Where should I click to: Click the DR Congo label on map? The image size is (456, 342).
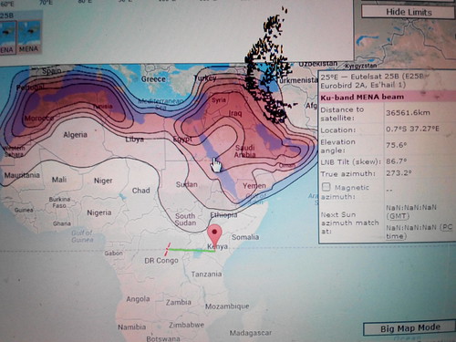[x=161, y=261]
